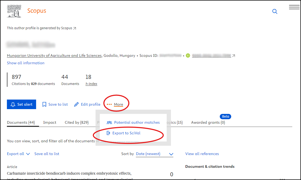Switch to the Topics (15) tab
The height and width of the screenshot is (180, 301).
[x=175, y=123]
